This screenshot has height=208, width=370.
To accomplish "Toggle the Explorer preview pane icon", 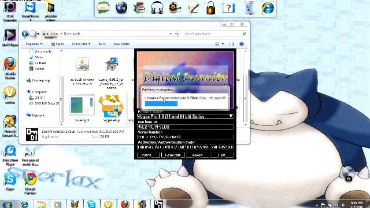I will pyautogui.click(x=232, y=44).
